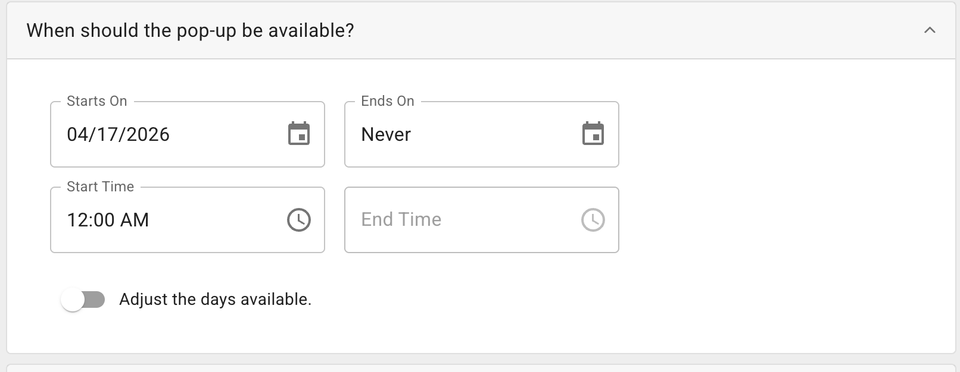The image size is (960, 372).
Task: Click the white knob of the days toggle
Action: (x=73, y=300)
